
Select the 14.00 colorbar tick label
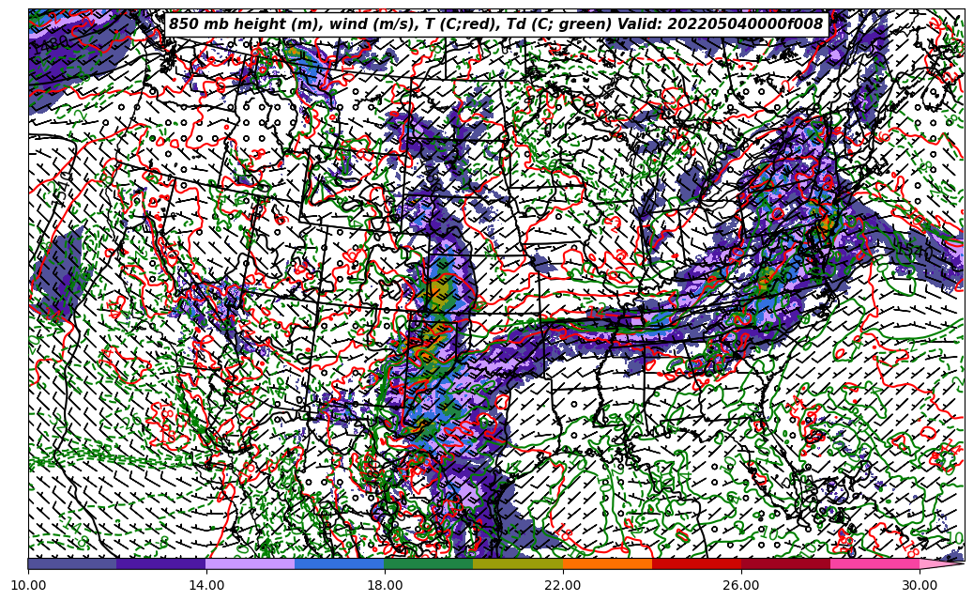click(x=206, y=585)
